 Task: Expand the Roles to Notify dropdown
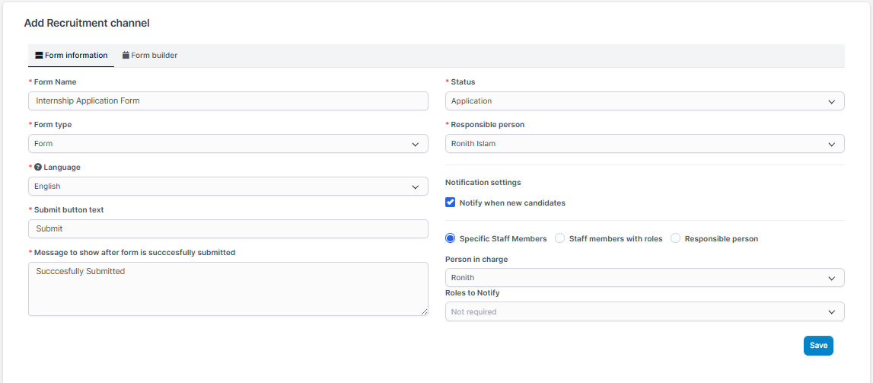(x=644, y=311)
